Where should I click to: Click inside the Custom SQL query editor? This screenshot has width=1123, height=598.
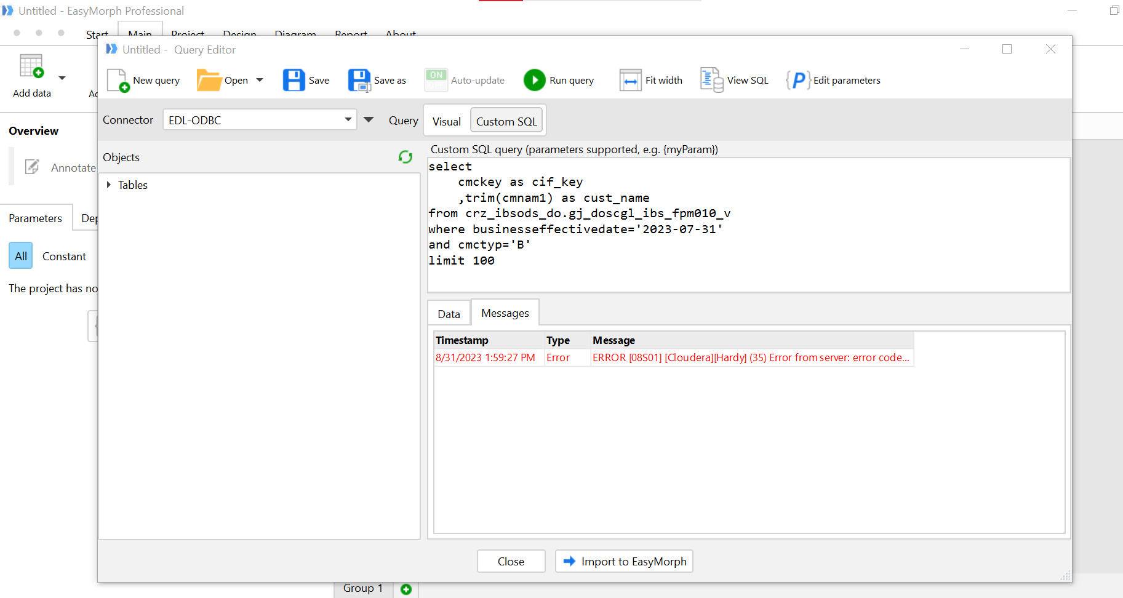749,225
